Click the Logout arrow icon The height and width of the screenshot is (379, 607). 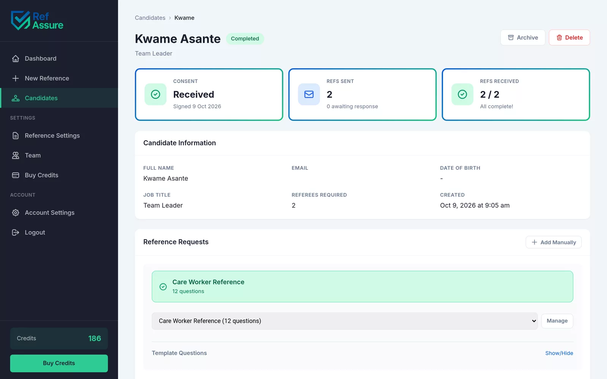click(16, 232)
